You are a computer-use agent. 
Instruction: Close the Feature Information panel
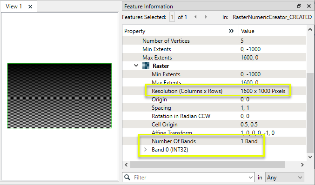[309, 6]
